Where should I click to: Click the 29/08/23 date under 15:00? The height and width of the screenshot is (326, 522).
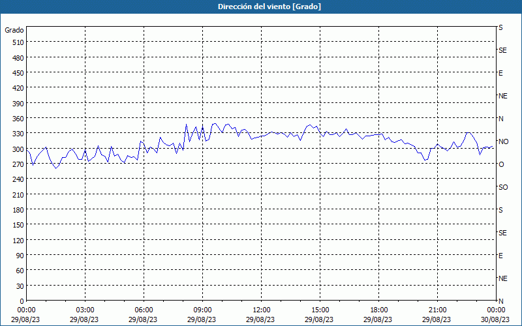coord(319,319)
